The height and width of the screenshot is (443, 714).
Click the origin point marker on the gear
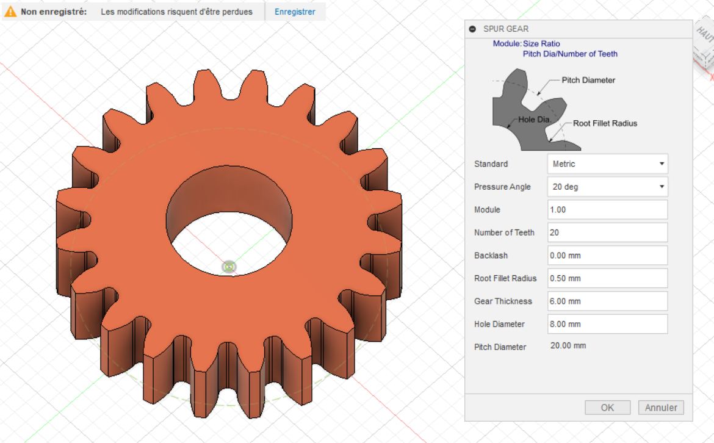pos(229,267)
